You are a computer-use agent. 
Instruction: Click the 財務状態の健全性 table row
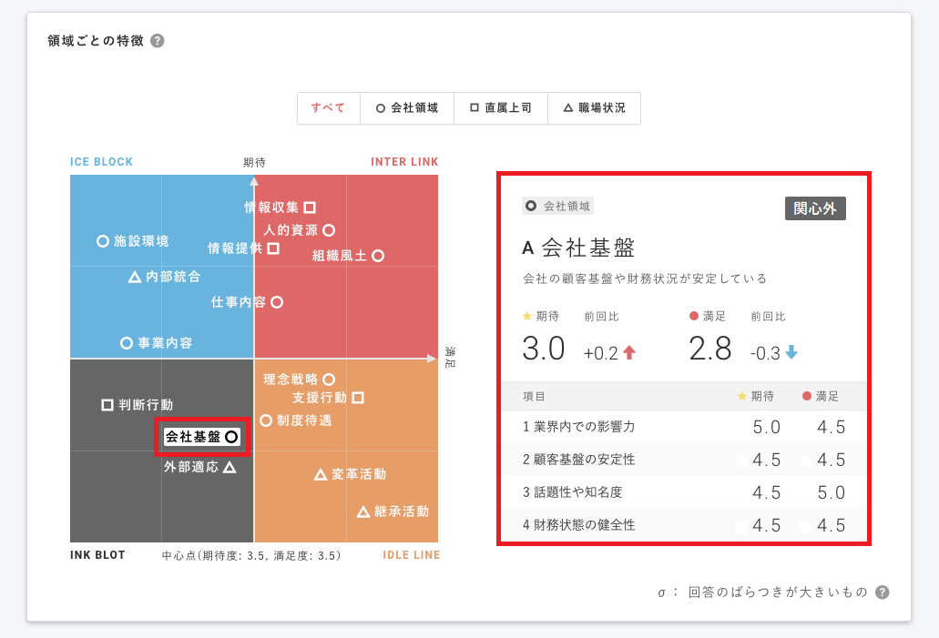point(683,525)
